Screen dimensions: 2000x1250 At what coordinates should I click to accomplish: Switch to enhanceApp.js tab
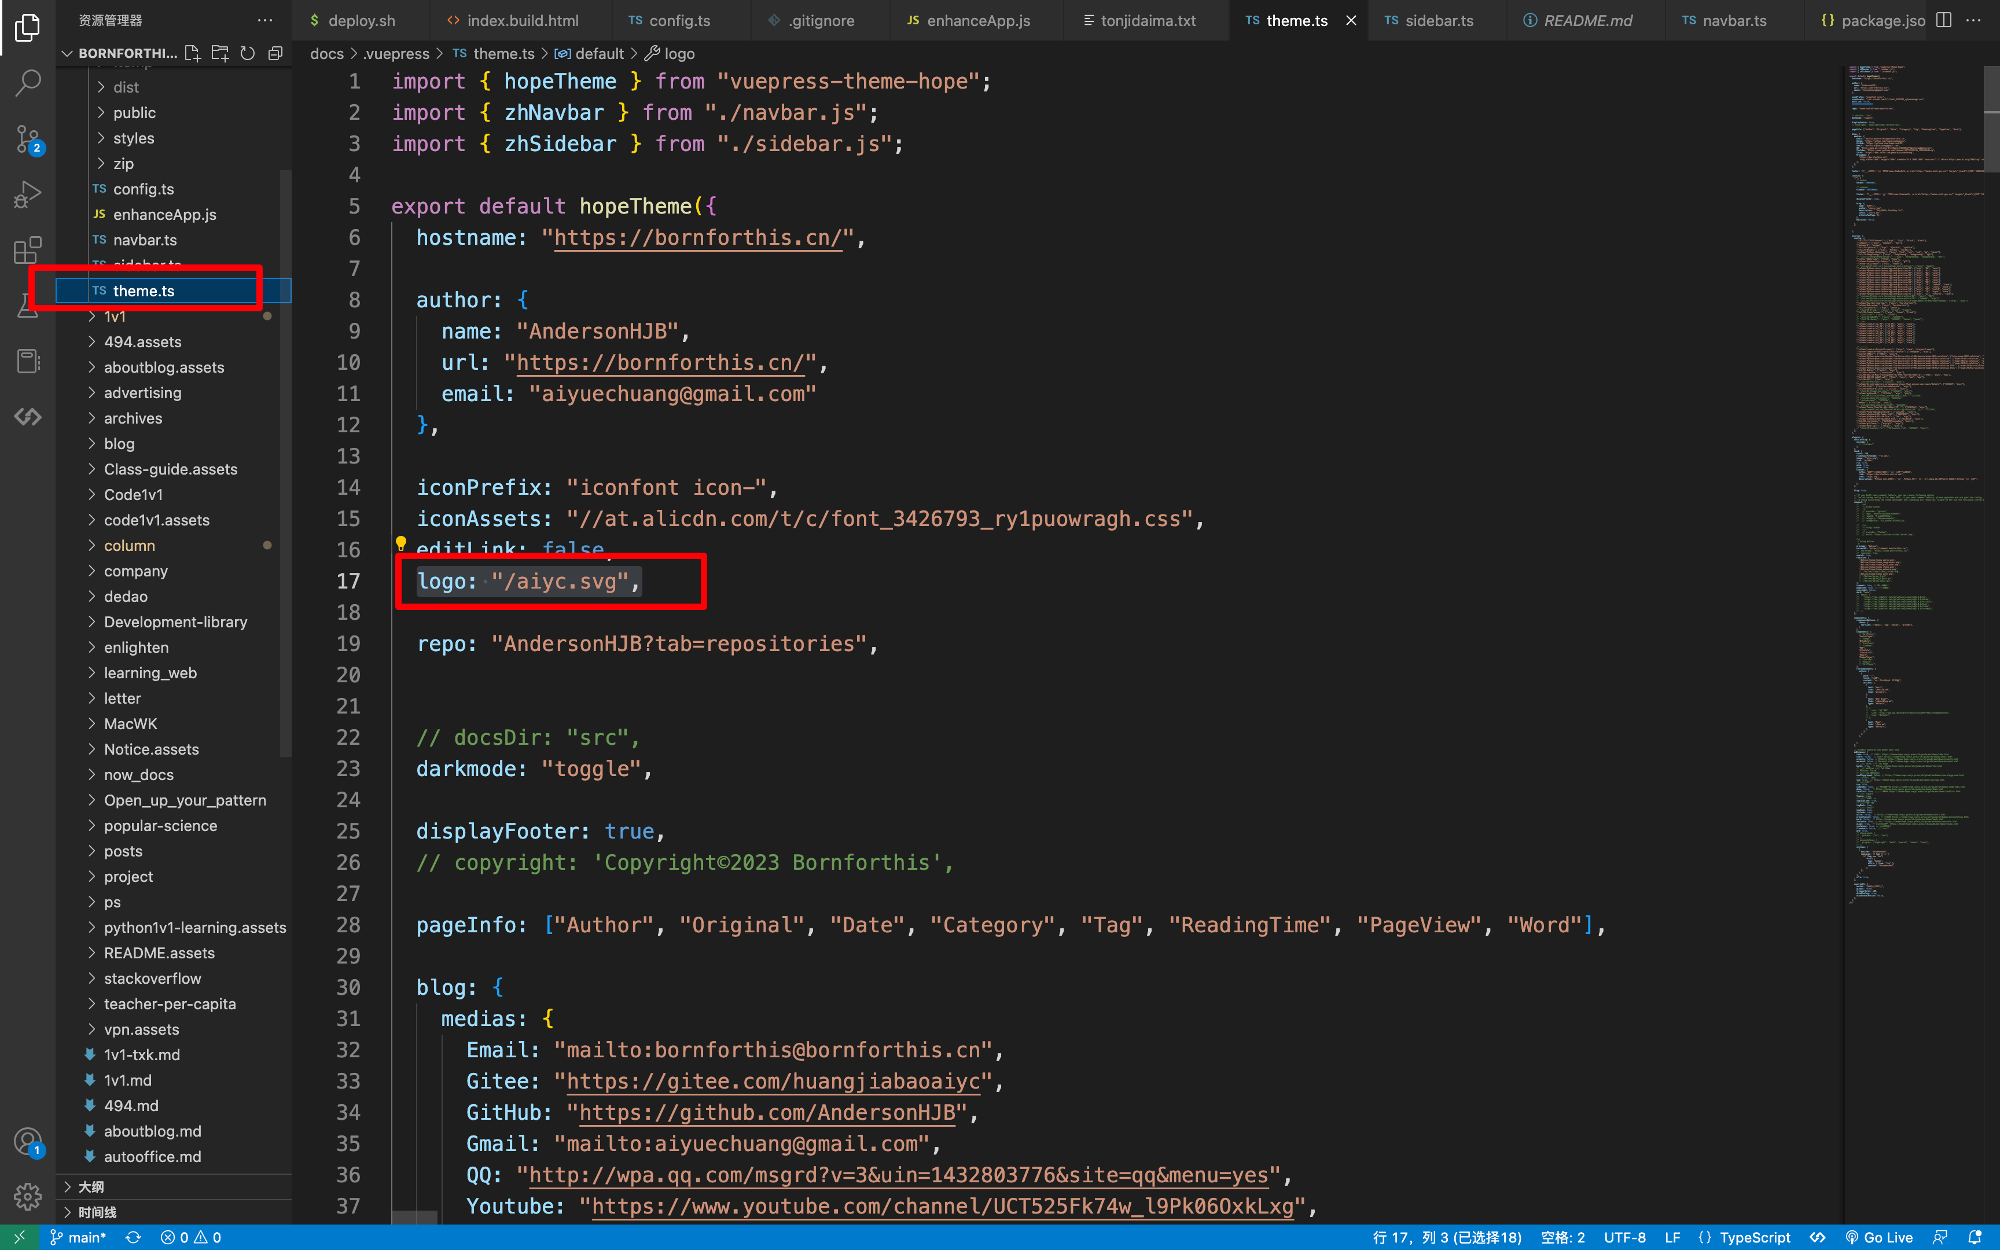click(x=977, y=20)
